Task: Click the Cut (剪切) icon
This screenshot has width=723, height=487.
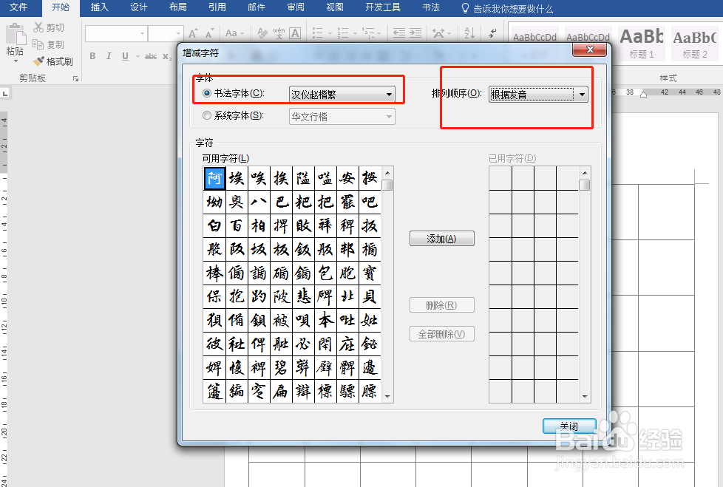Action: pos(38,27)
